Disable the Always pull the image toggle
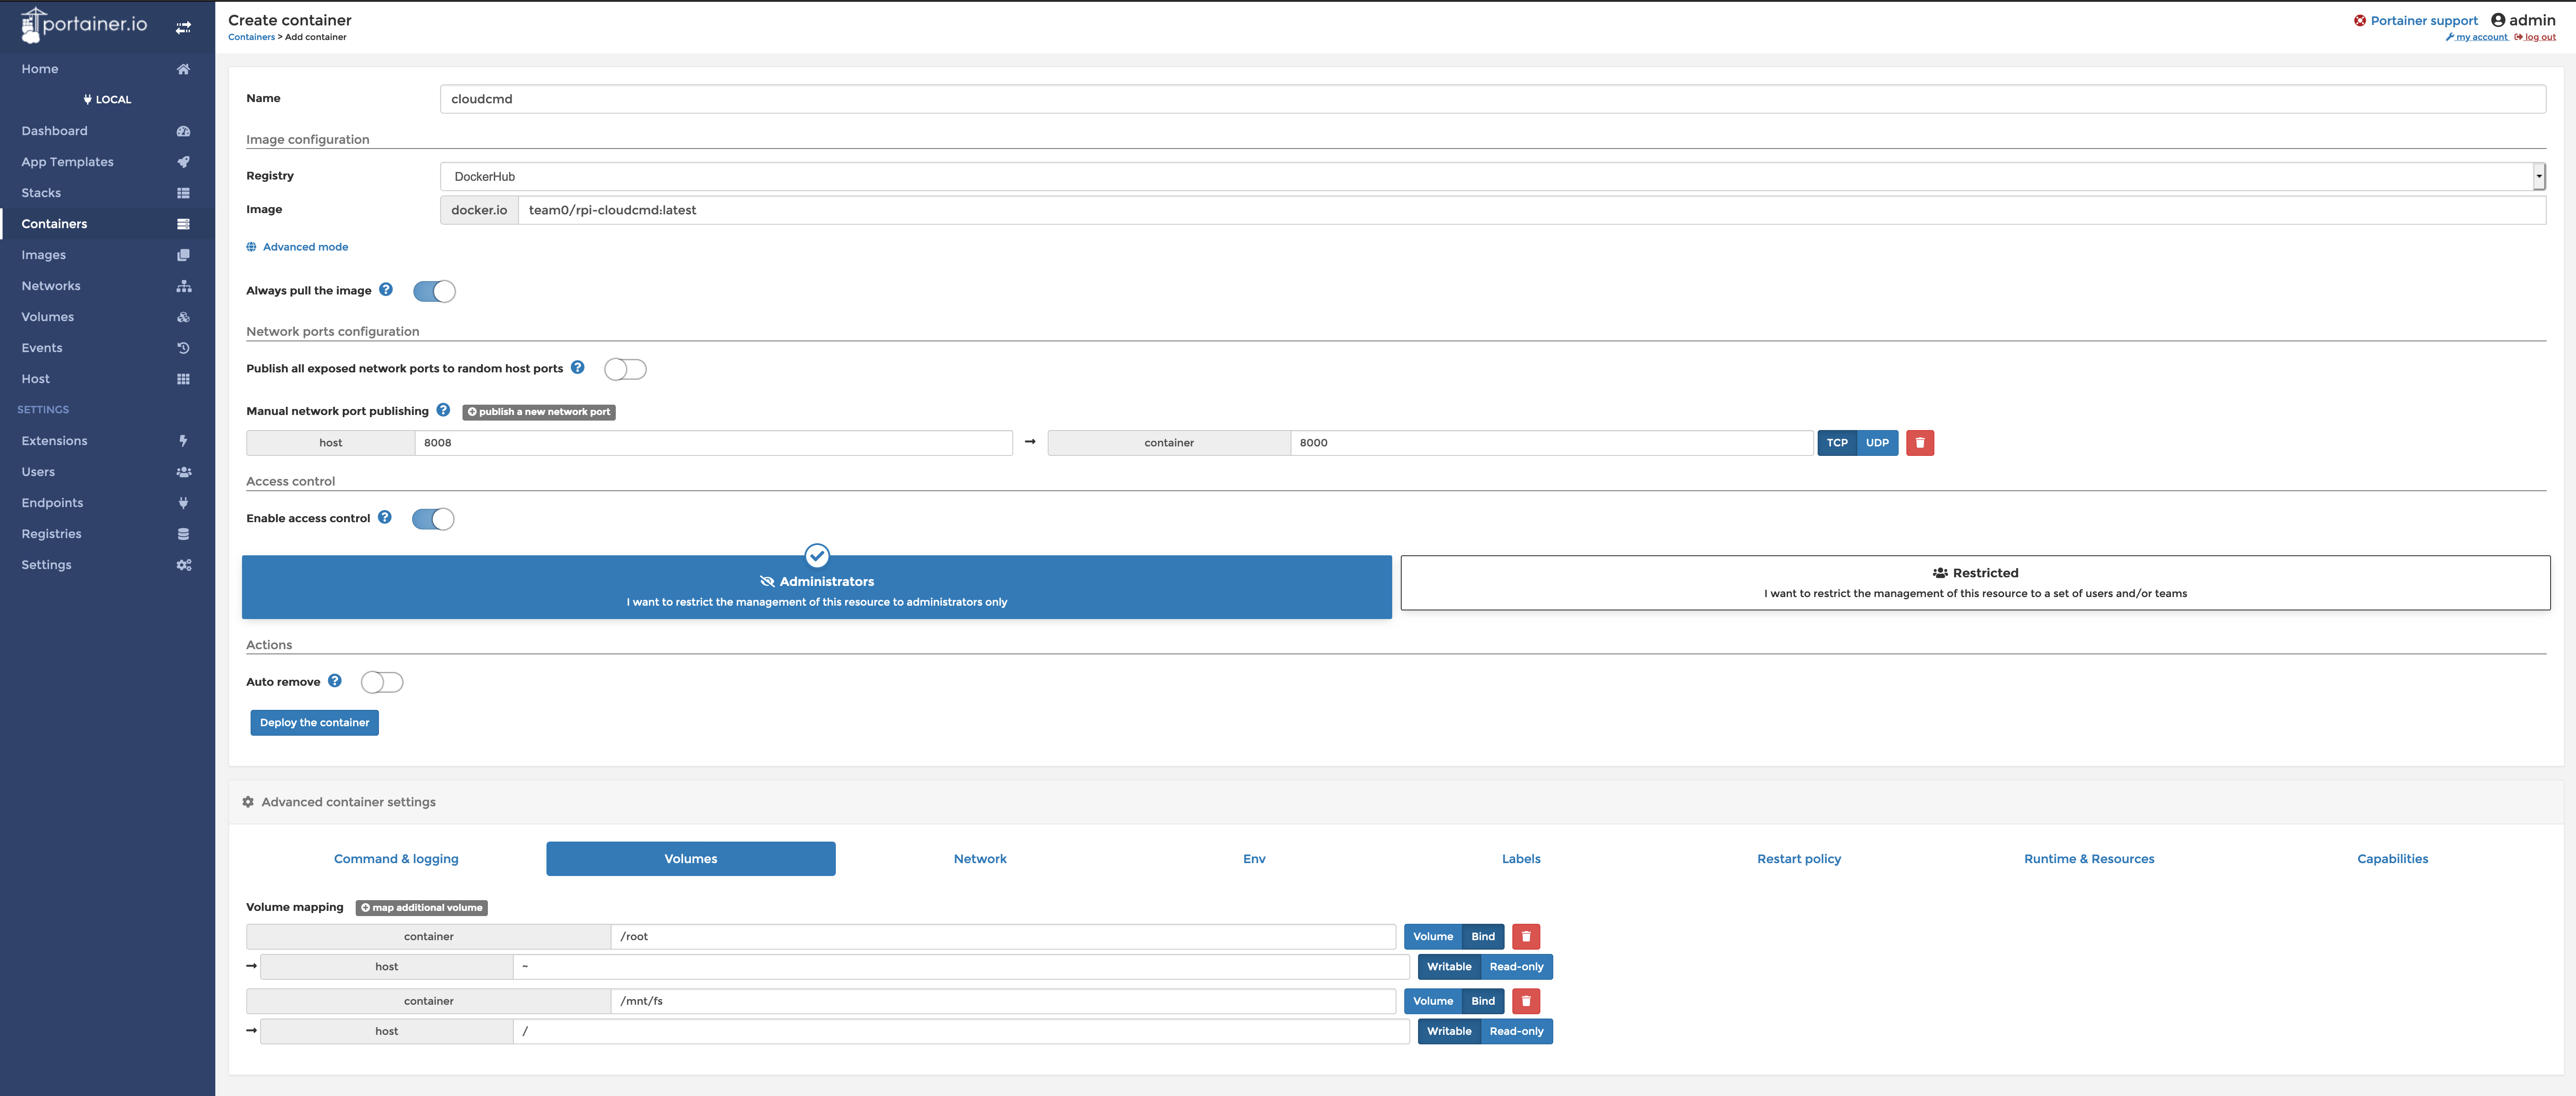Viewport: 2576px width, 1096px height. (x=434, y=291)
